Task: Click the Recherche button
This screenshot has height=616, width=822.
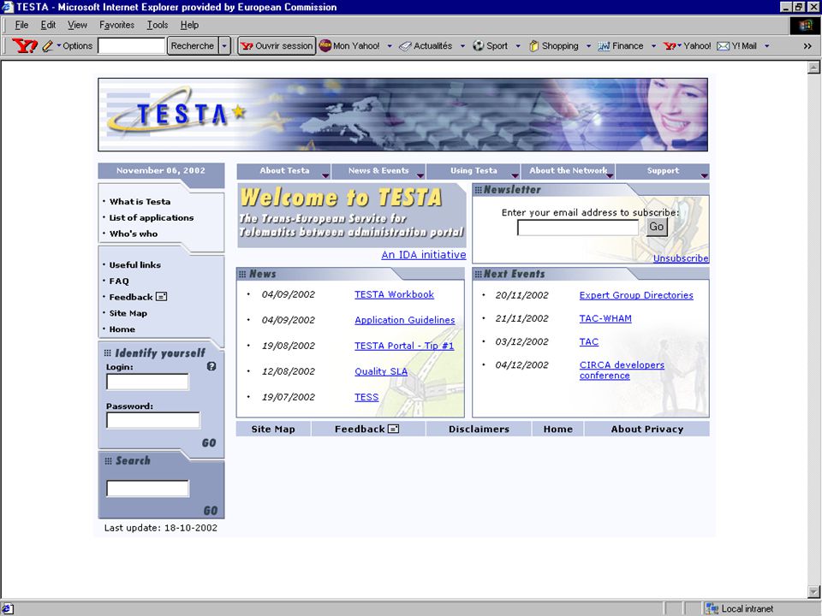Action: coord(193,46)
